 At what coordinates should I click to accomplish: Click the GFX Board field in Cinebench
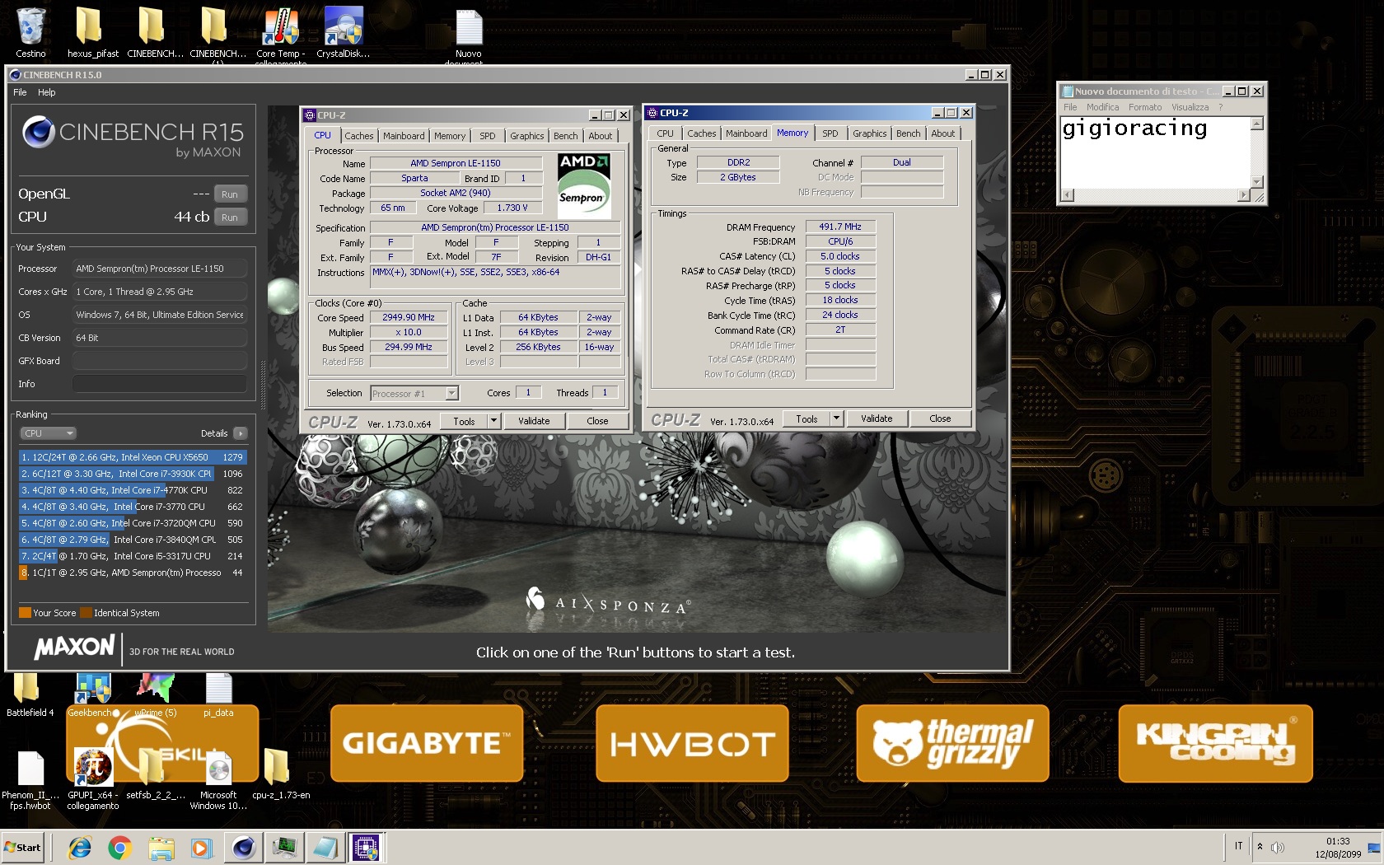tap(159, 361)
